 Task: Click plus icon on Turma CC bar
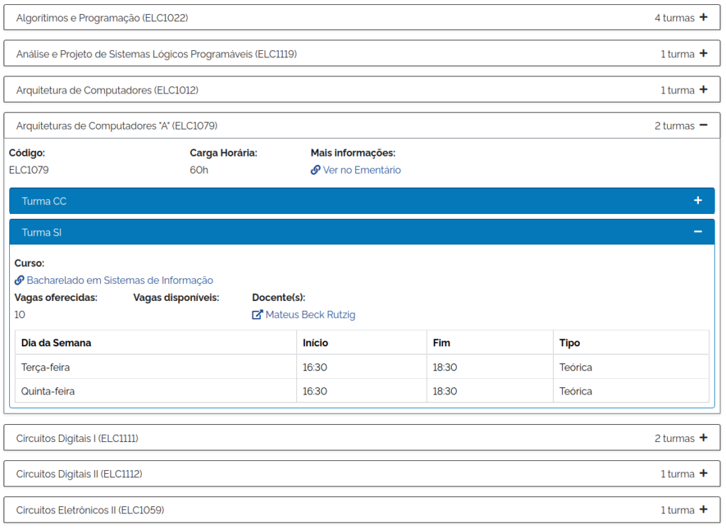click(698, 201)
